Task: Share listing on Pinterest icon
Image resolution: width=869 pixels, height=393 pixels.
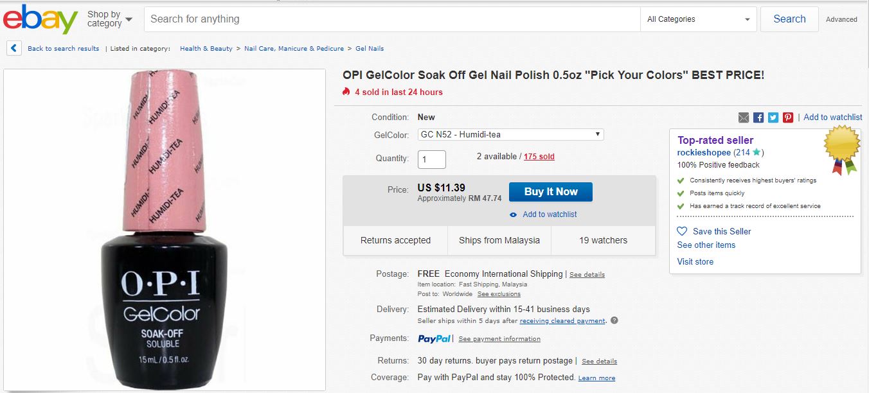Action: click(x=788, y=118)
